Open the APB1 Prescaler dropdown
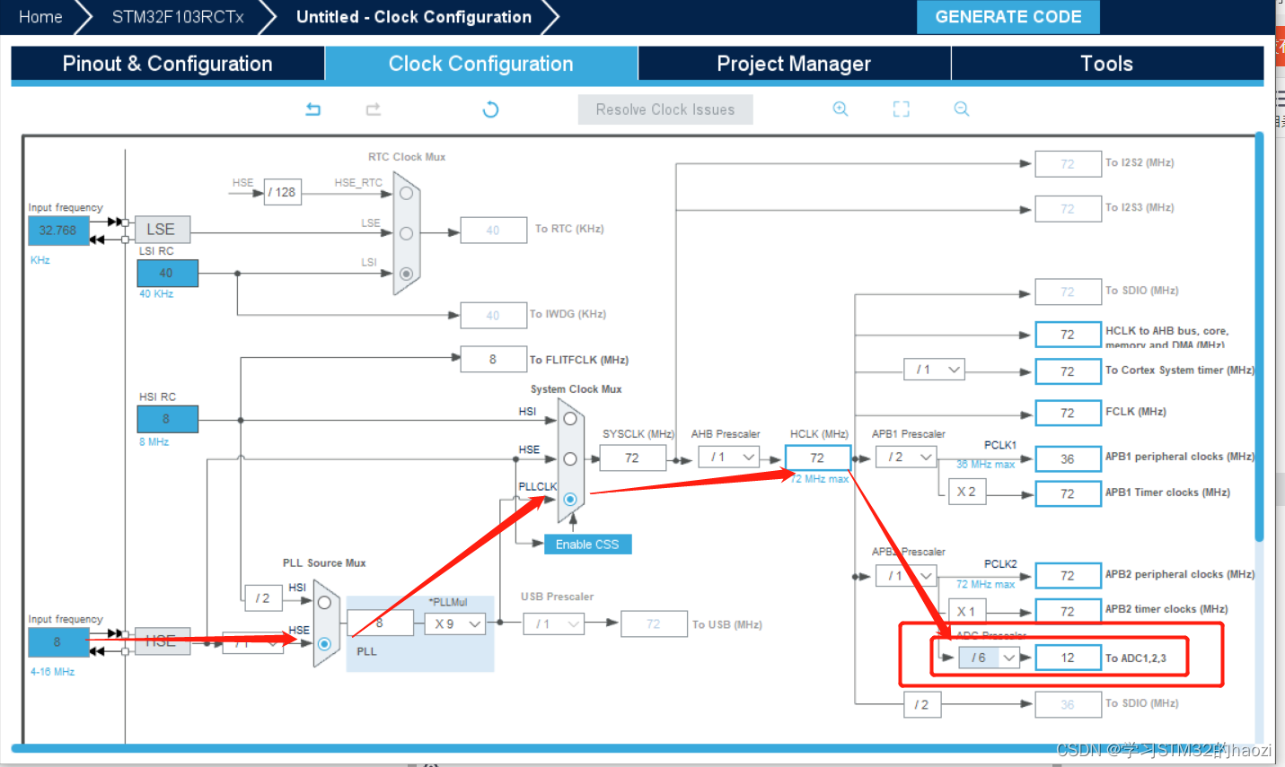 click(x=907, y=458)
